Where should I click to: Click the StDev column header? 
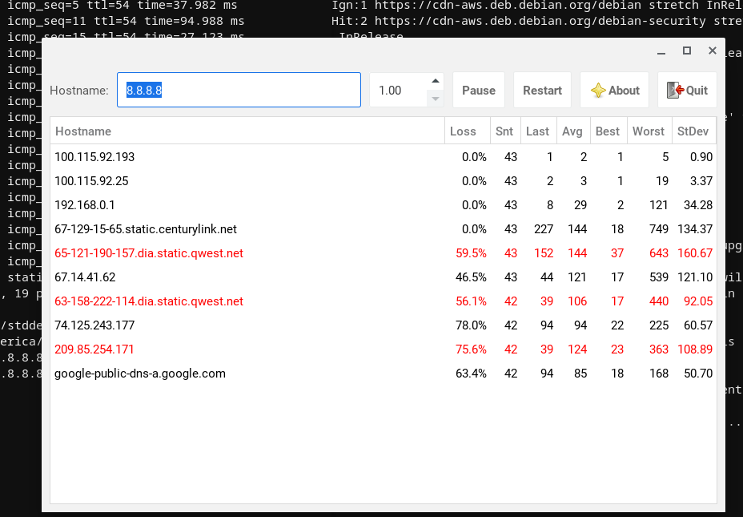coord(693,131)
